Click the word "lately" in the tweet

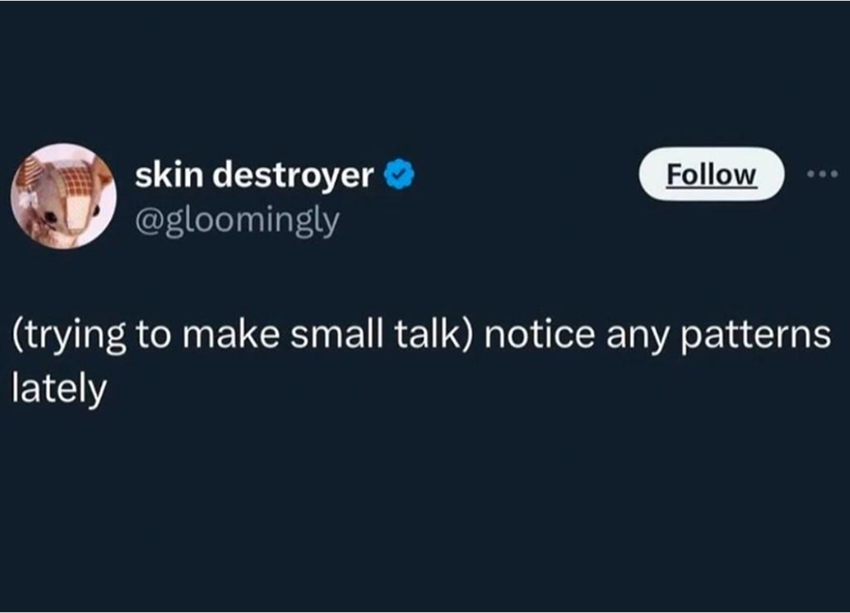point(59,388)
